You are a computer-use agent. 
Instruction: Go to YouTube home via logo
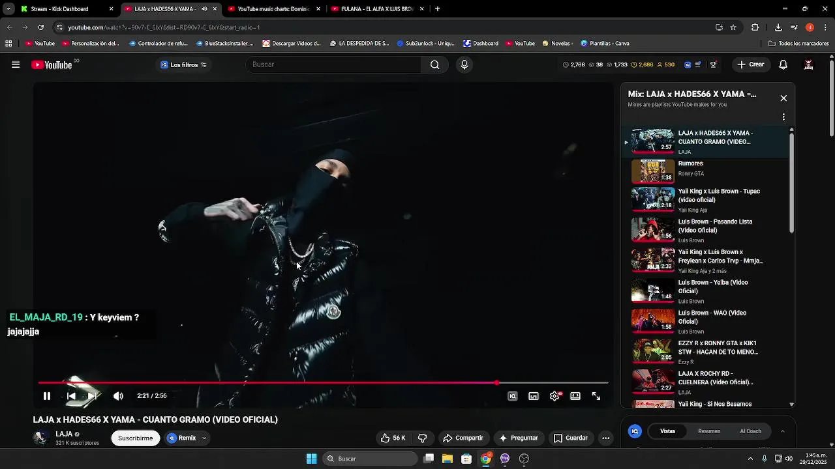coord(52,64)
